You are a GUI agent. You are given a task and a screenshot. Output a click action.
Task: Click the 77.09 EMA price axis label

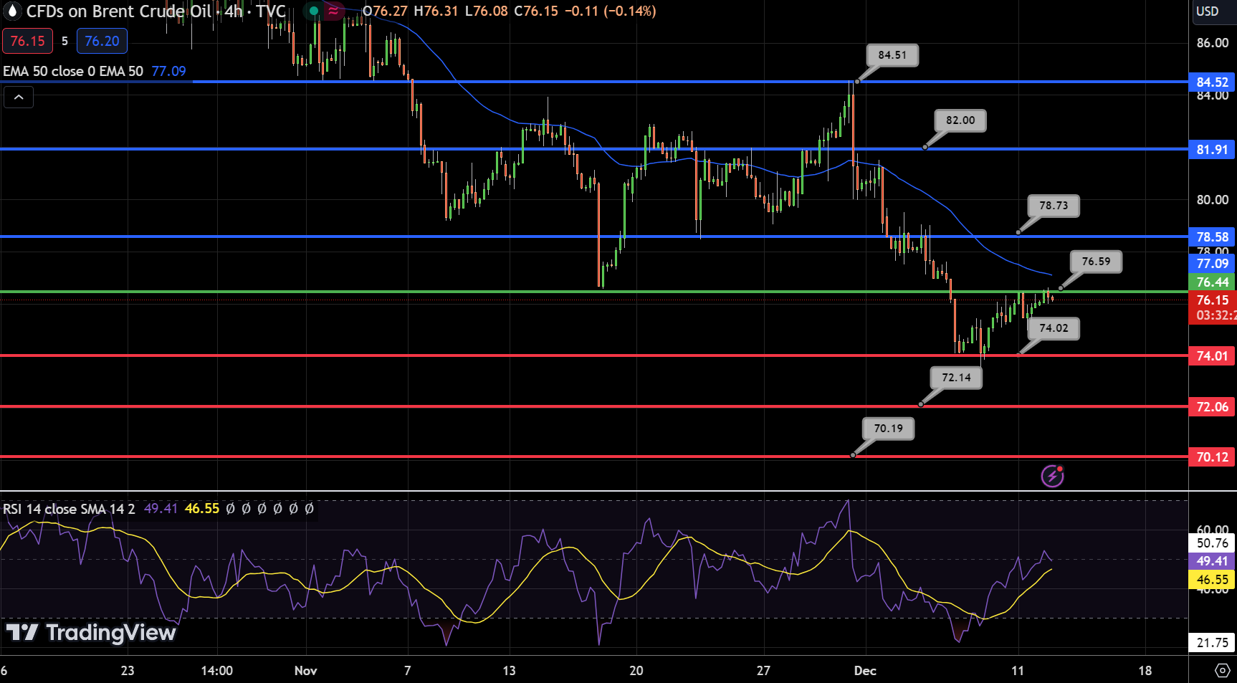pyautogui.click(x=1212, y=264)
